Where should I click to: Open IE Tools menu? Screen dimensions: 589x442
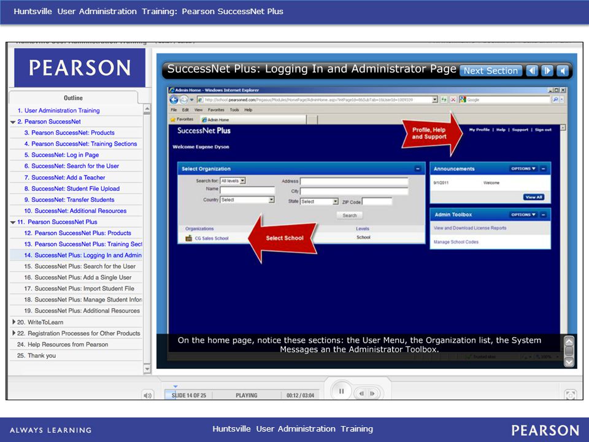234,110
